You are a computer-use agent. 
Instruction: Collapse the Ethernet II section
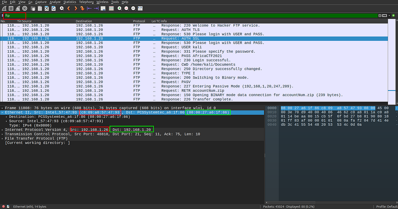click(x=2, y=113)
